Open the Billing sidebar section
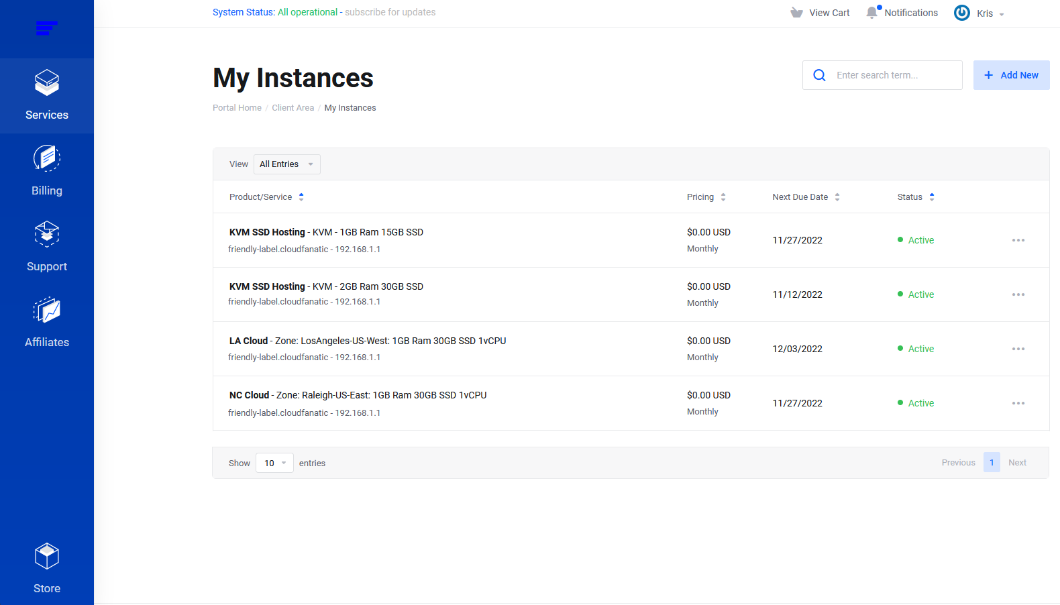The height and width of the screenshot is (605, 1060). [x=47, y=172]
